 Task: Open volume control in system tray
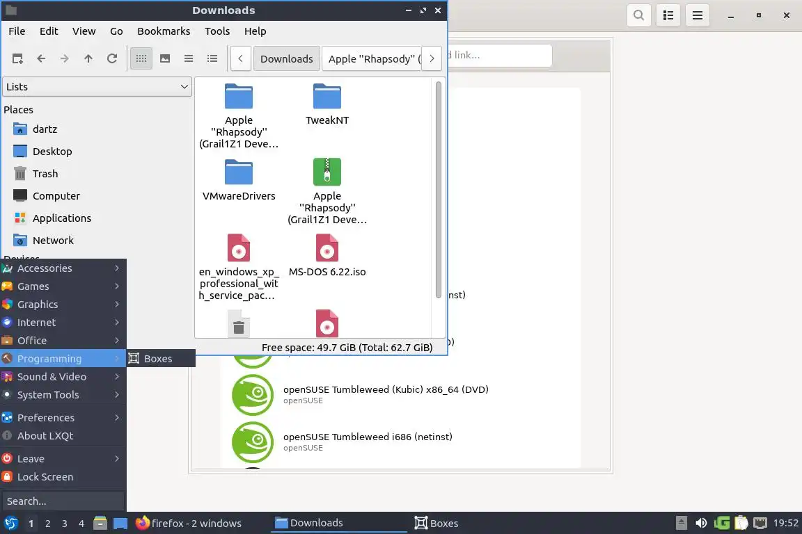pyautogui.click(x=701, y=524)
